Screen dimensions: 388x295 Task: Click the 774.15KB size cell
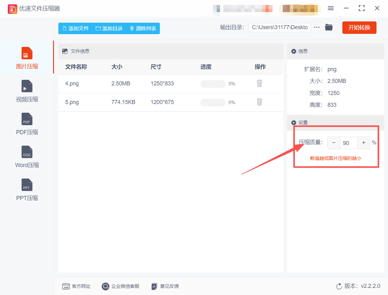coord(123,102)
